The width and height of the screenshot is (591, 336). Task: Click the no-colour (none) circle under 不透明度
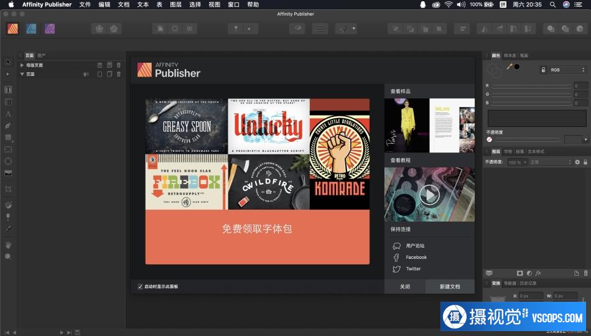click(489, 139)
